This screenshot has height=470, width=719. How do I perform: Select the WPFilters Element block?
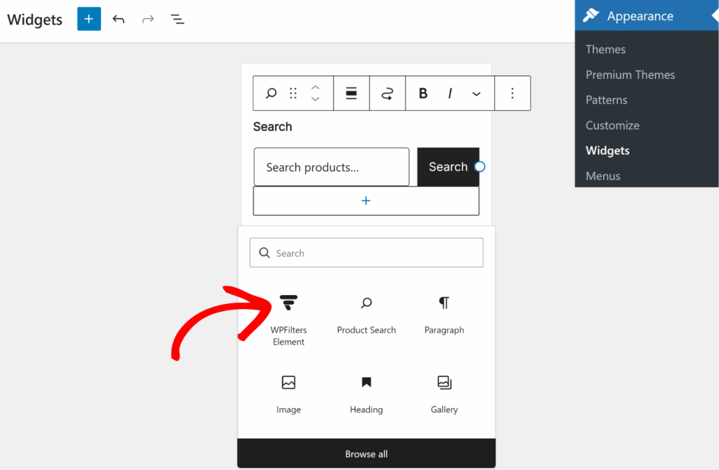coord(288,314)
